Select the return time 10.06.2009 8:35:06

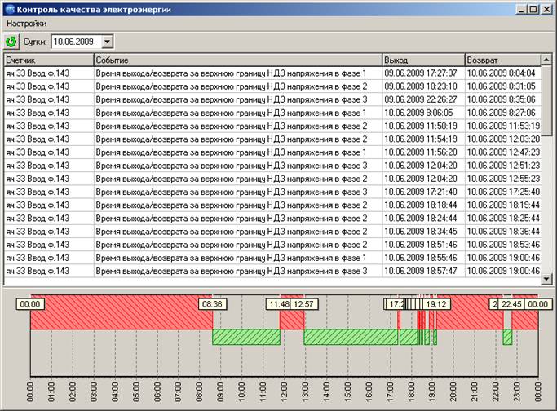click(x=501, y=99)
